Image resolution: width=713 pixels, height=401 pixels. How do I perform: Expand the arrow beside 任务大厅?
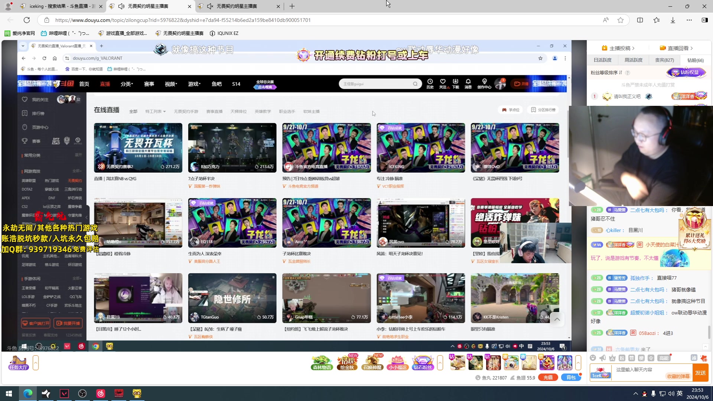[x=36, y=363]
